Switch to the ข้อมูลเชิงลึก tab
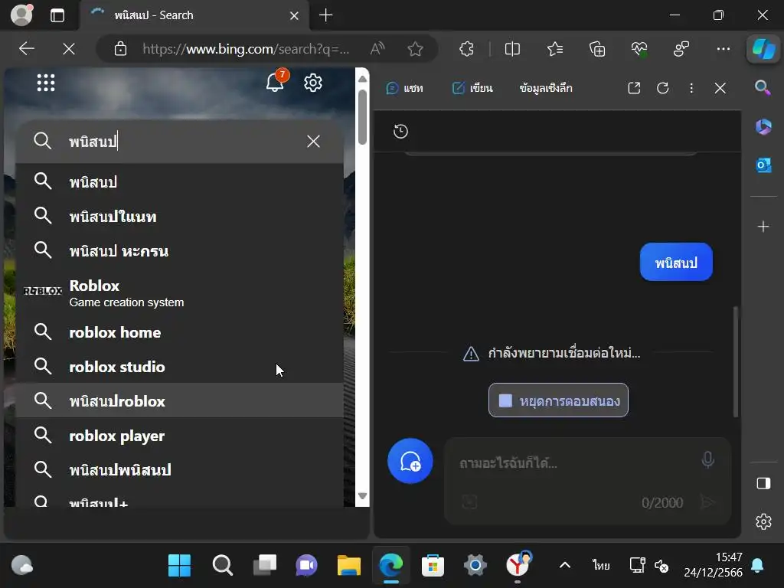The image size is (784, 588). (545, 89)
